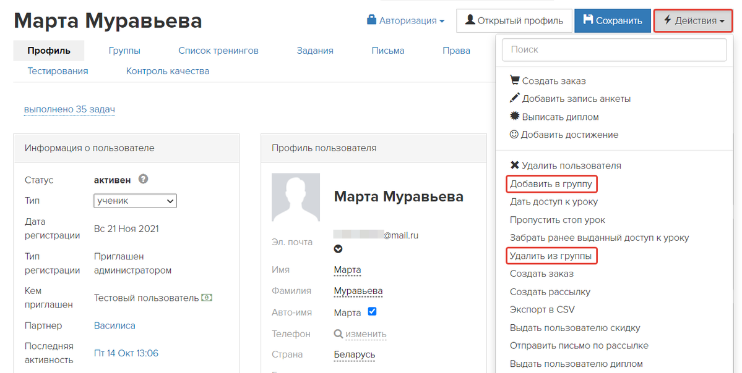Screen dimensions: 742x373
Task: Click Создать заказ below Удалить из группы
Action: 541,274
